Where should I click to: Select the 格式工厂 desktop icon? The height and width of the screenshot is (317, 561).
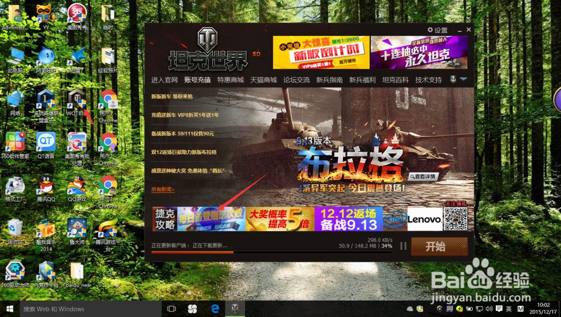coord(15,189)
